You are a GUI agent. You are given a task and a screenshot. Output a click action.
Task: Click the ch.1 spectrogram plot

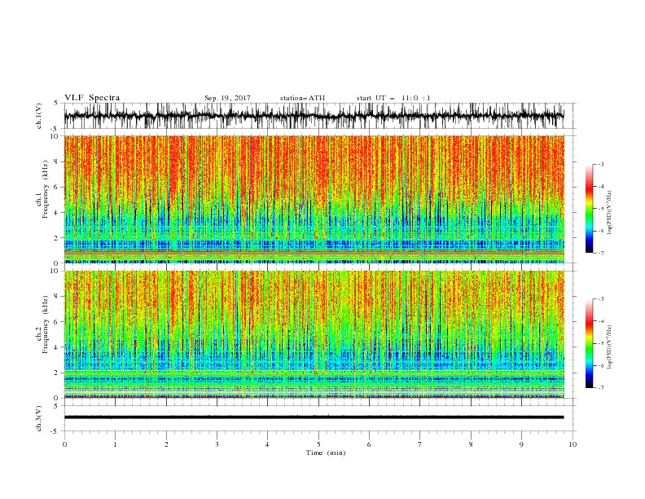pyautogui.click(x=314, y=199)
